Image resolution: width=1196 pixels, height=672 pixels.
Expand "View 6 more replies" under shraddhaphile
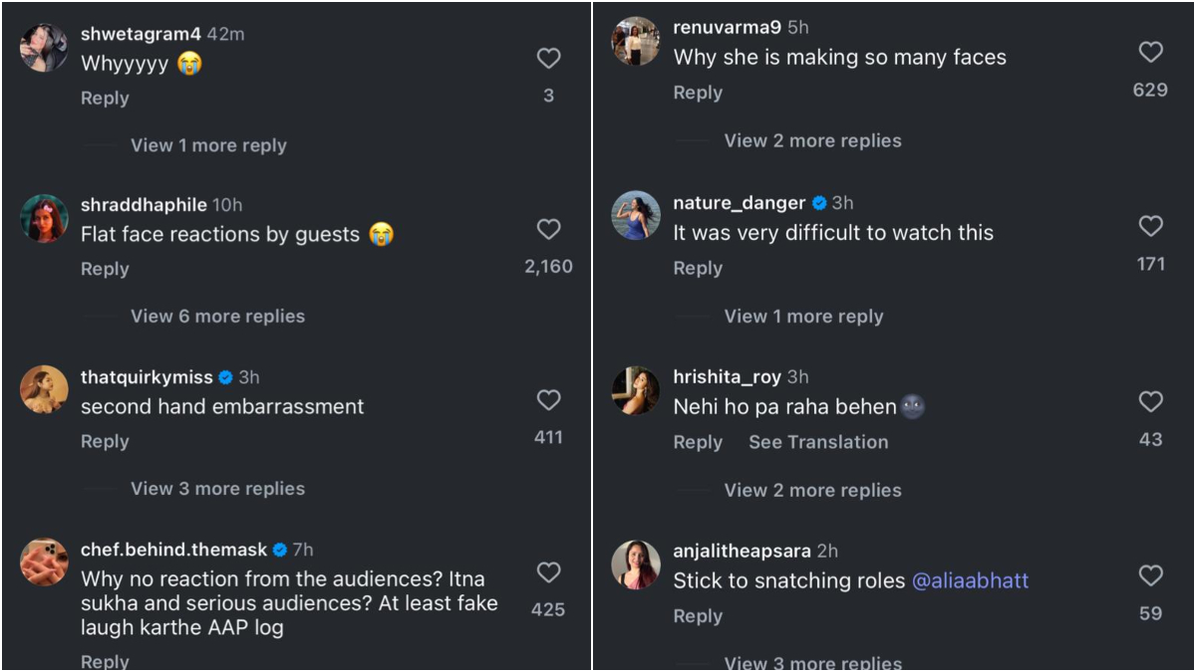217,316
